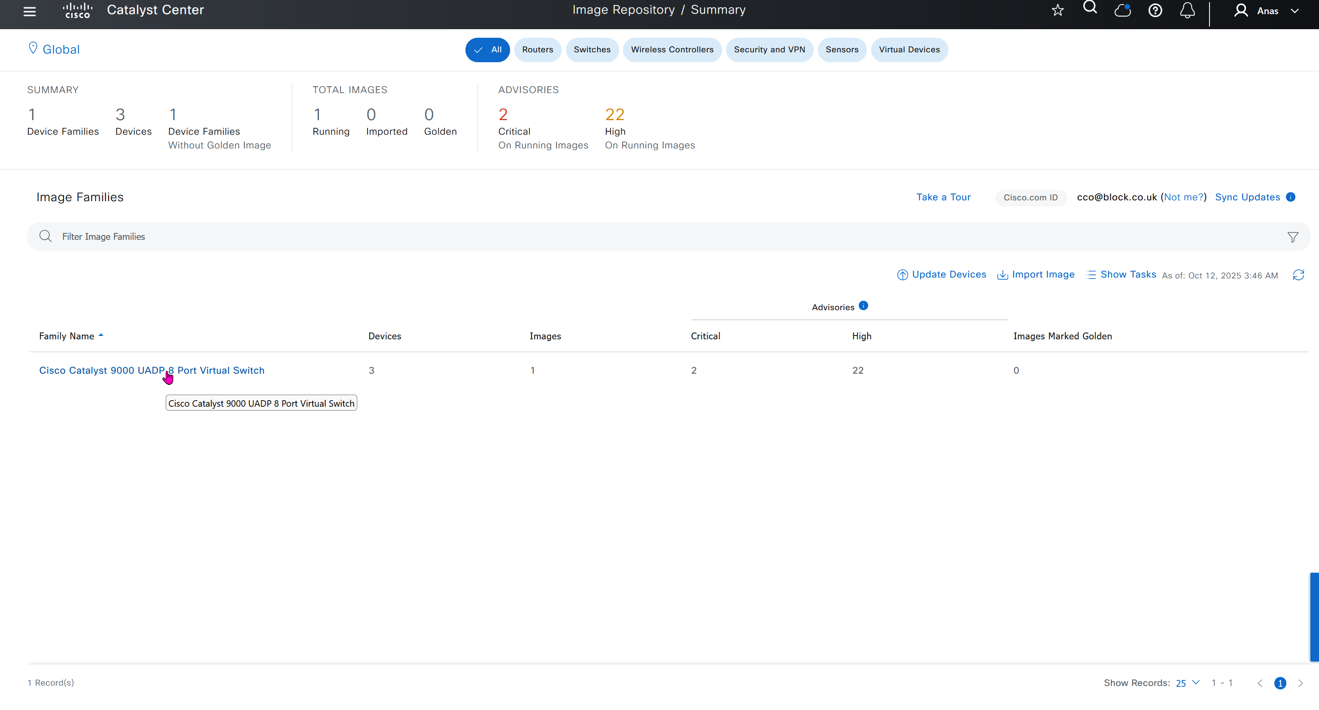Viewport: 1319px width, 710px height.
Task: Select the Routers filter tab
Action: pos(537,50)
